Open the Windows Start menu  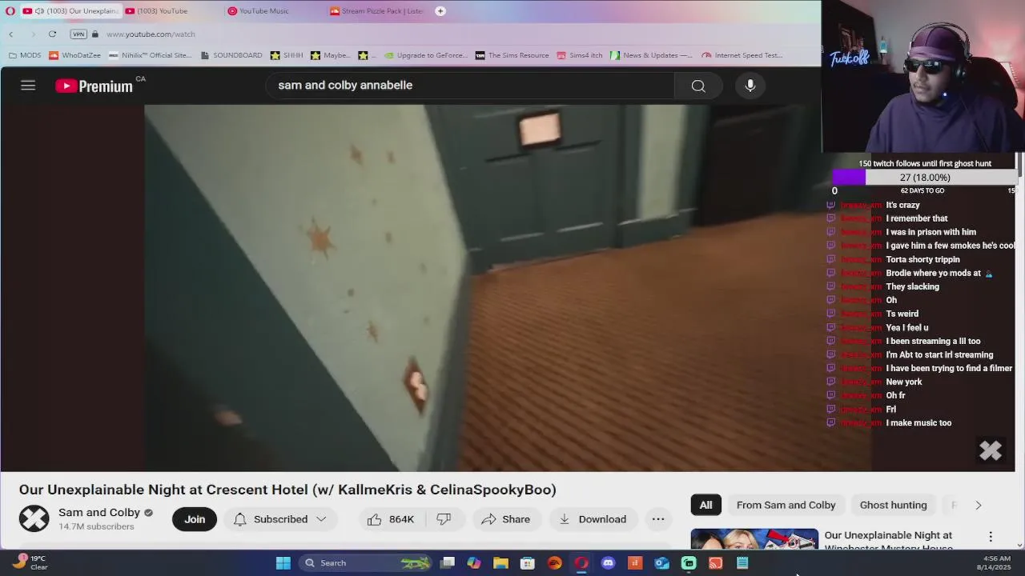[x=283, y=563]
